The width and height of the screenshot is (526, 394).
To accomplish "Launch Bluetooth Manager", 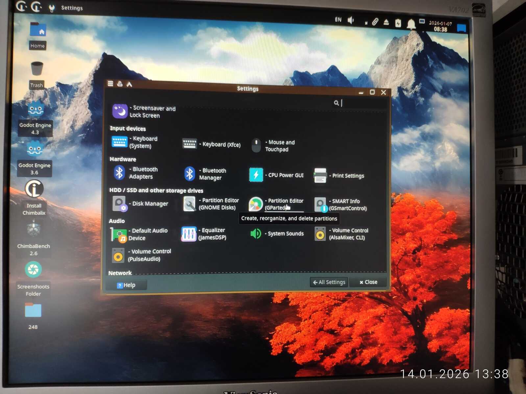I will (x=205, y=174).
